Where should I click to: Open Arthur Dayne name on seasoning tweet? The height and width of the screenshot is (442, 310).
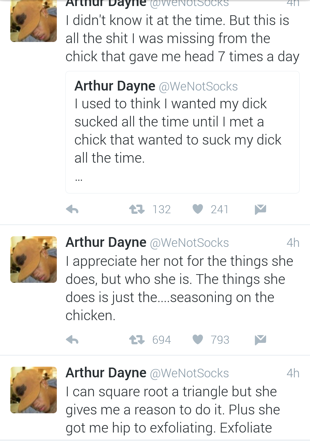(106, 242)
